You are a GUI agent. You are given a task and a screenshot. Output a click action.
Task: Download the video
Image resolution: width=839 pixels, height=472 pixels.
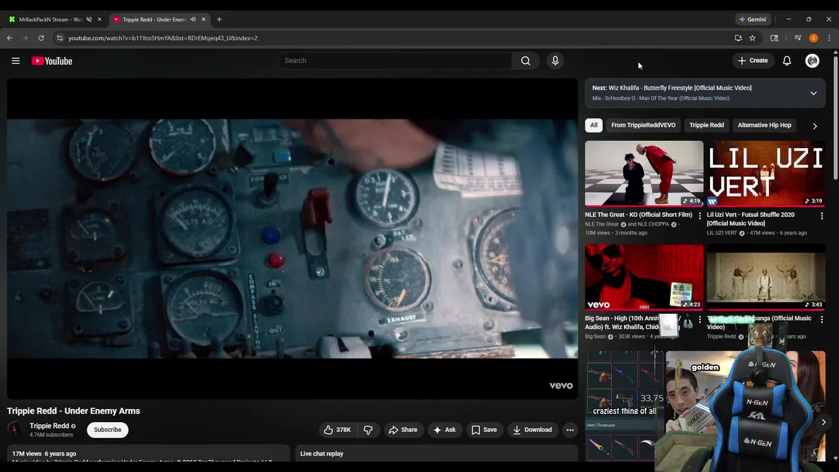click(532, 430)
